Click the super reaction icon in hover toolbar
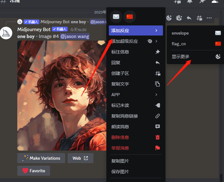This screenshot has width=224, height=182. pos(179,18)
